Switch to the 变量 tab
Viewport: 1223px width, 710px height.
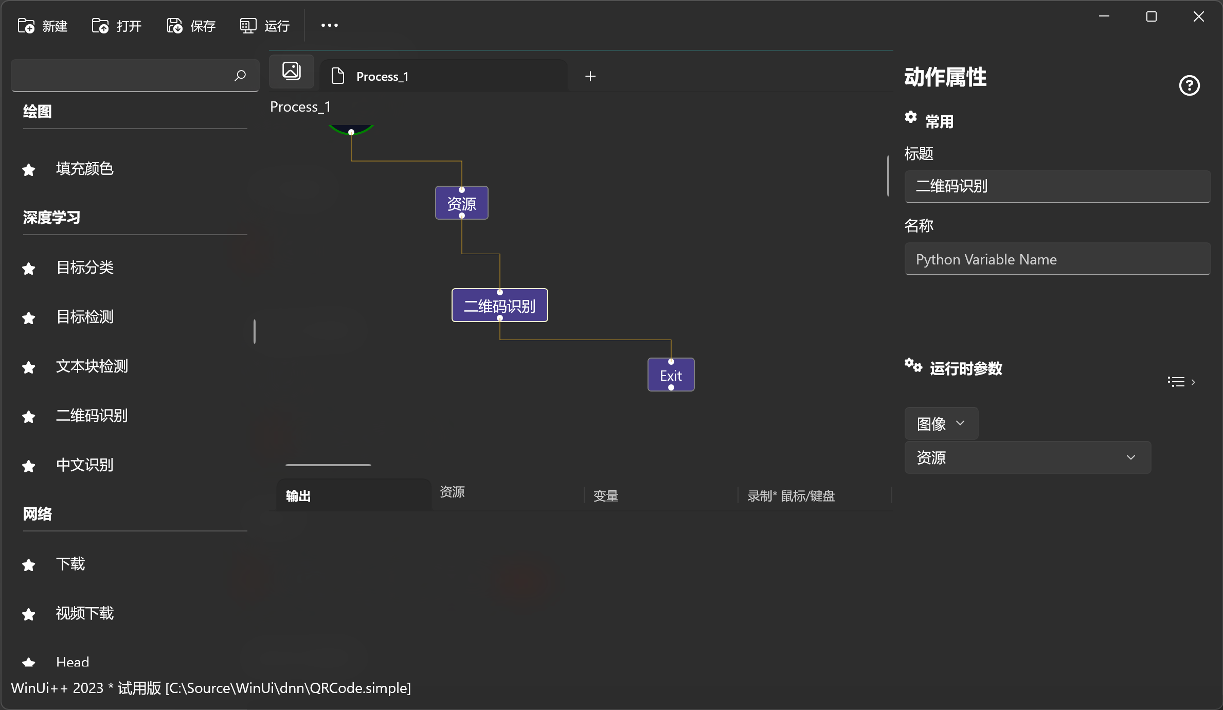606,496
